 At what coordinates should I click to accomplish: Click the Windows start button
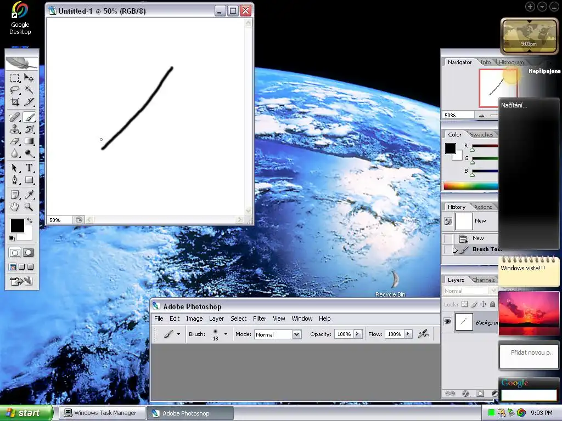point(26,413)
